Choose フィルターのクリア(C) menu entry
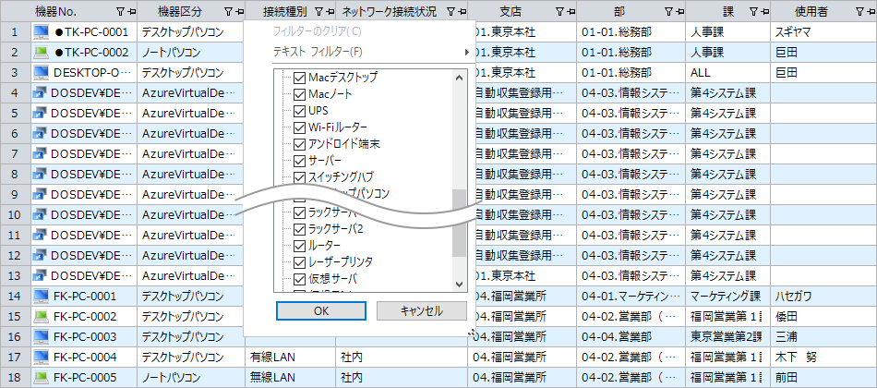877x388 pixels. pyautogui.click(x=317, y=30)
